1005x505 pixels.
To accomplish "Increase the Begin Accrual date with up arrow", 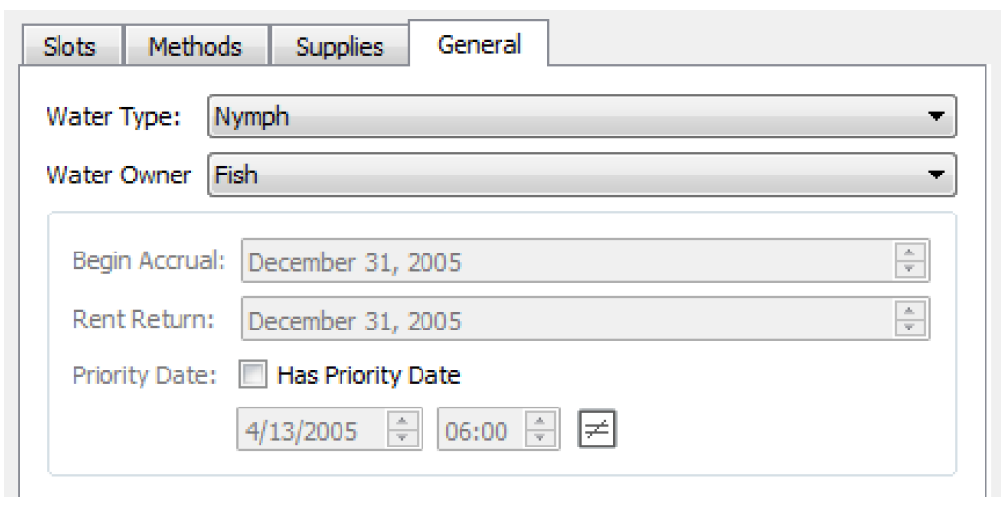I will tap(909, 253).
